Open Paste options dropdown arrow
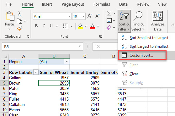The width and height of the screenshot is (175, 116). coord(9,29)
